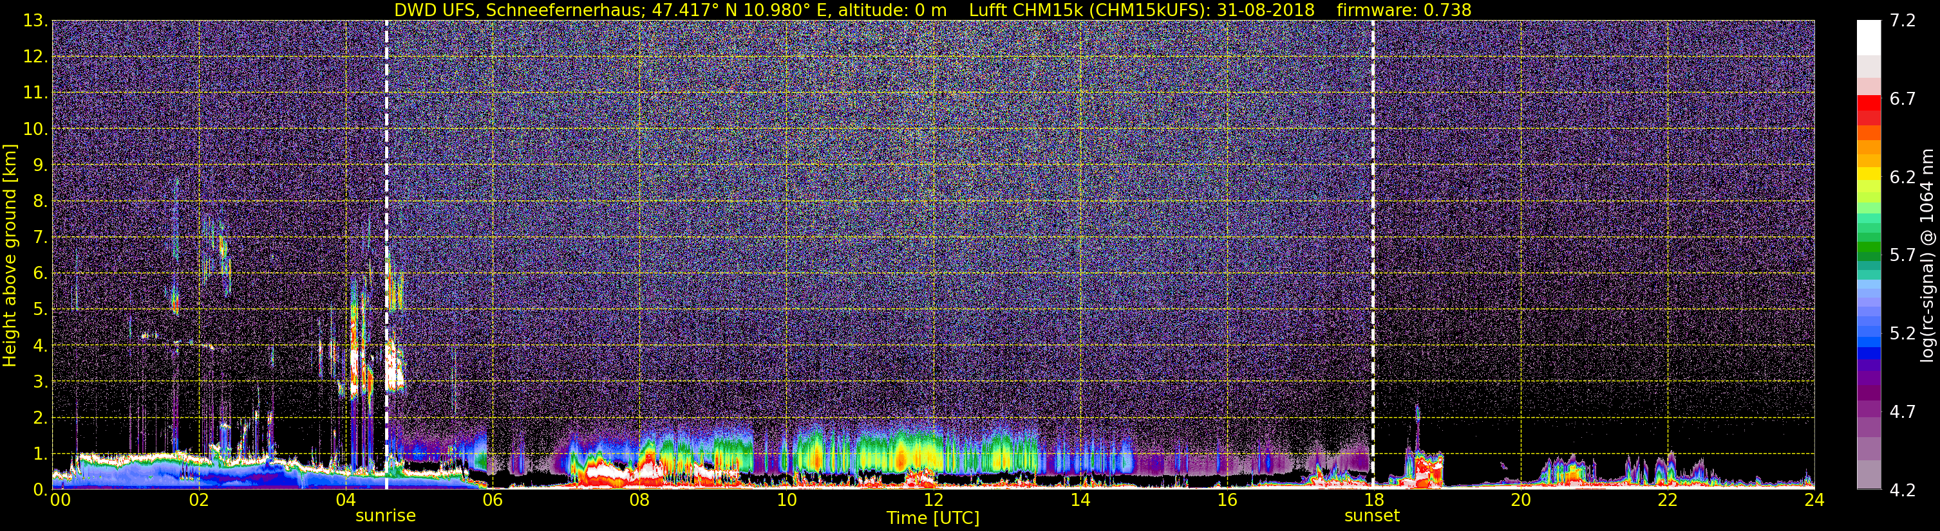
Task: Click the height axis tick '5.'
Action: coord(40,310)
